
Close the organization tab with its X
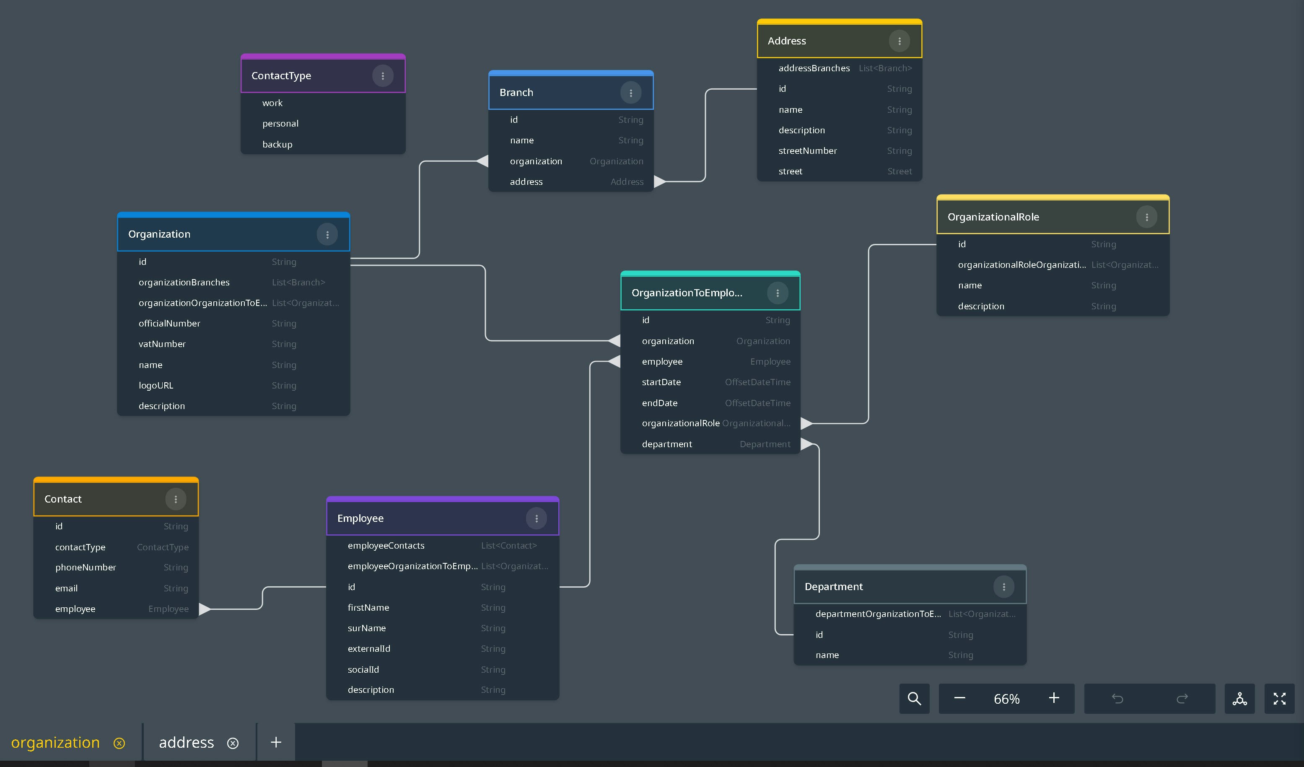pyautogui.click(x=119, y=743)
